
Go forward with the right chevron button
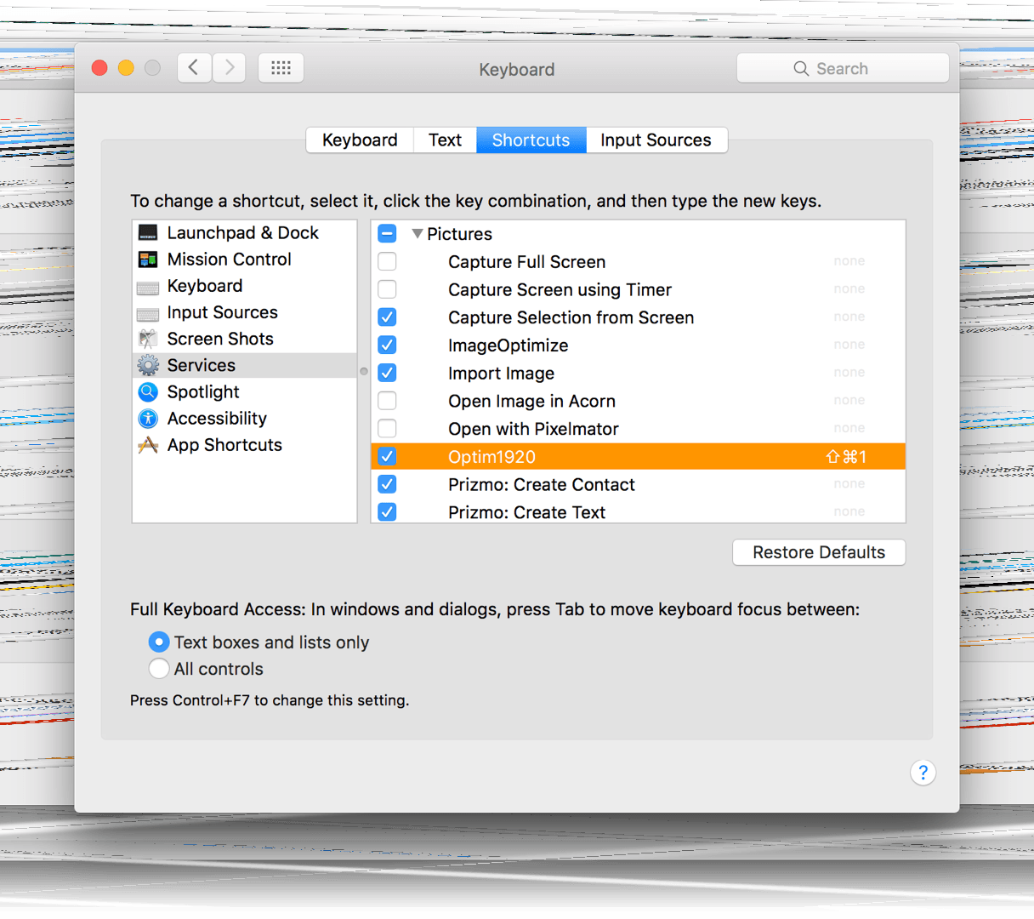(x=230, y=68)
